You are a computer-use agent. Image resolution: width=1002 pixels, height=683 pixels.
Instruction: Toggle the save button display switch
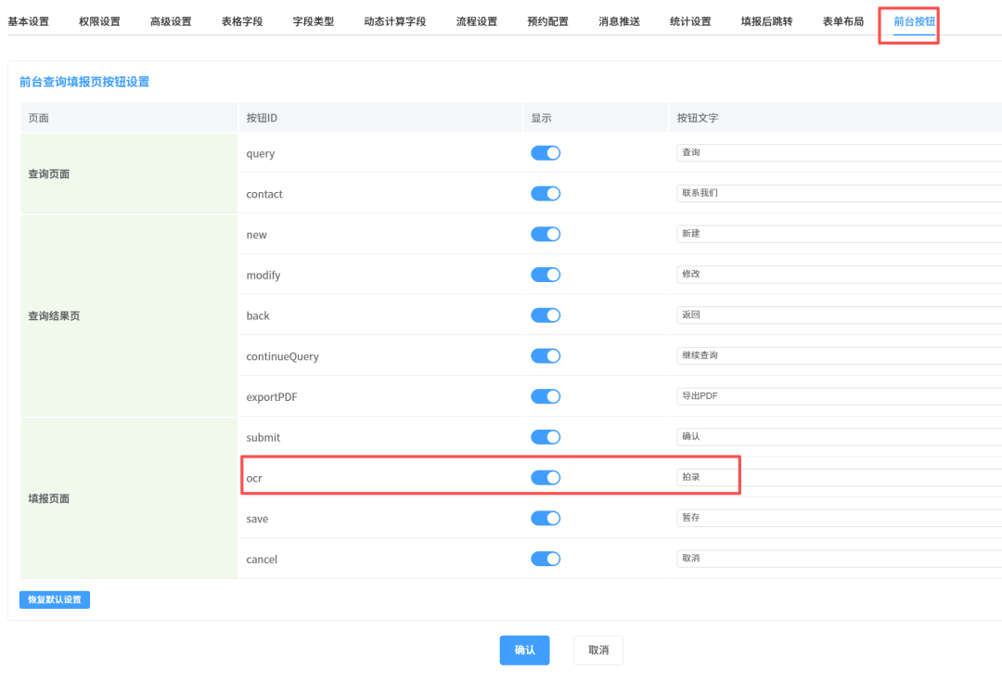coord(546,518)
